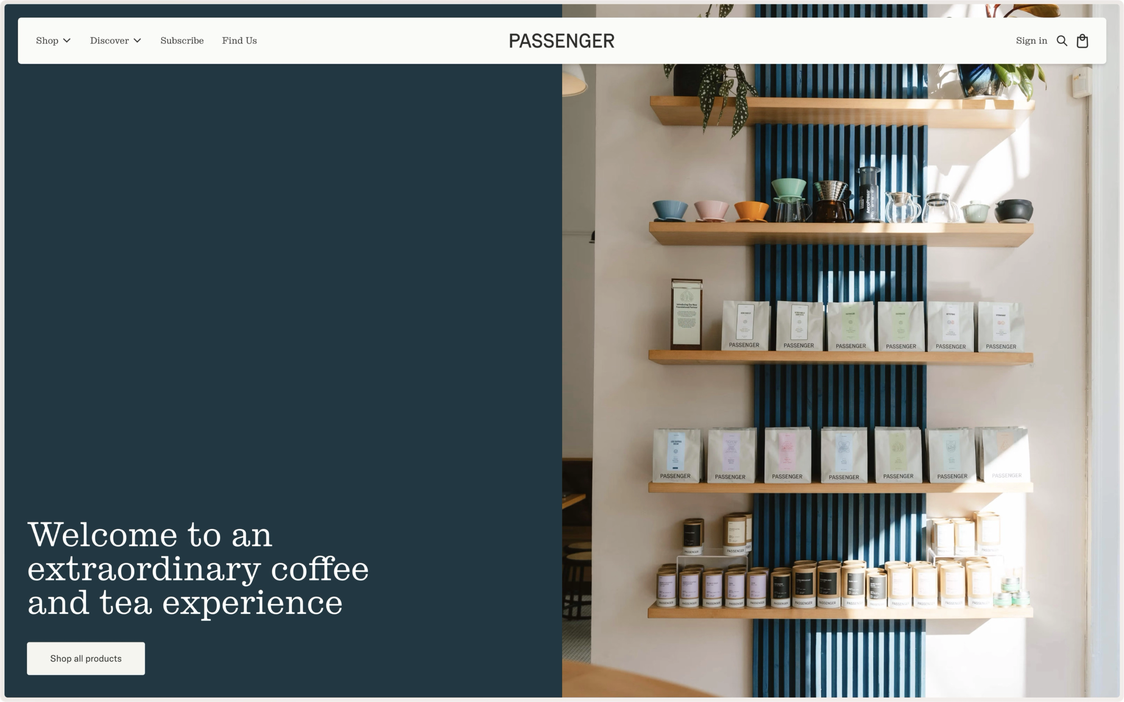1124x702 pixels.
Task: Click the black teapot on shelf
Action: 1014,210
